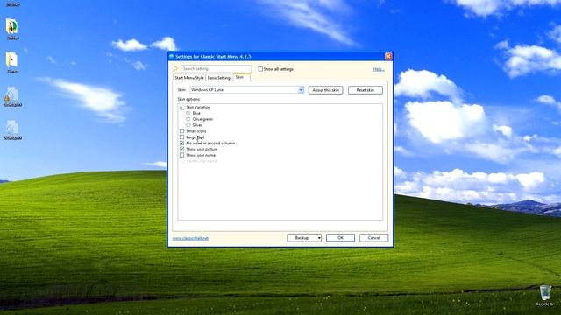Select the desktop folder icon with colorful picture
The height and width of the screenshot is (315, 561).
coord(12,26)
